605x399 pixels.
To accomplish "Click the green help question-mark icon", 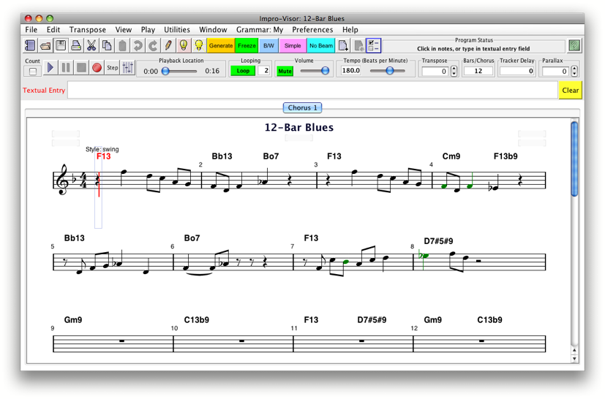I will click(574, 46).
